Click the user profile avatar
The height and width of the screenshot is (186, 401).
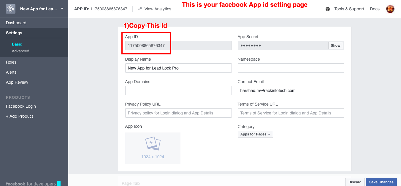point(390,9)
